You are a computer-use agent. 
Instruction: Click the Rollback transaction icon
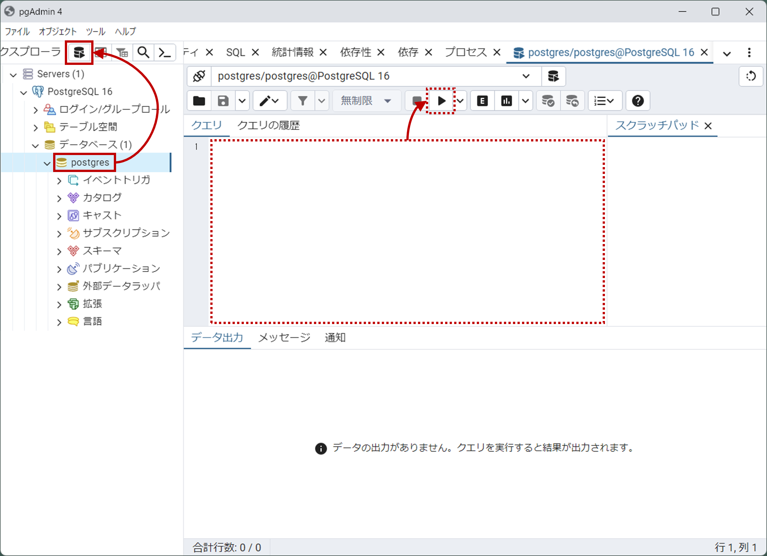click(x=572, y=101)
